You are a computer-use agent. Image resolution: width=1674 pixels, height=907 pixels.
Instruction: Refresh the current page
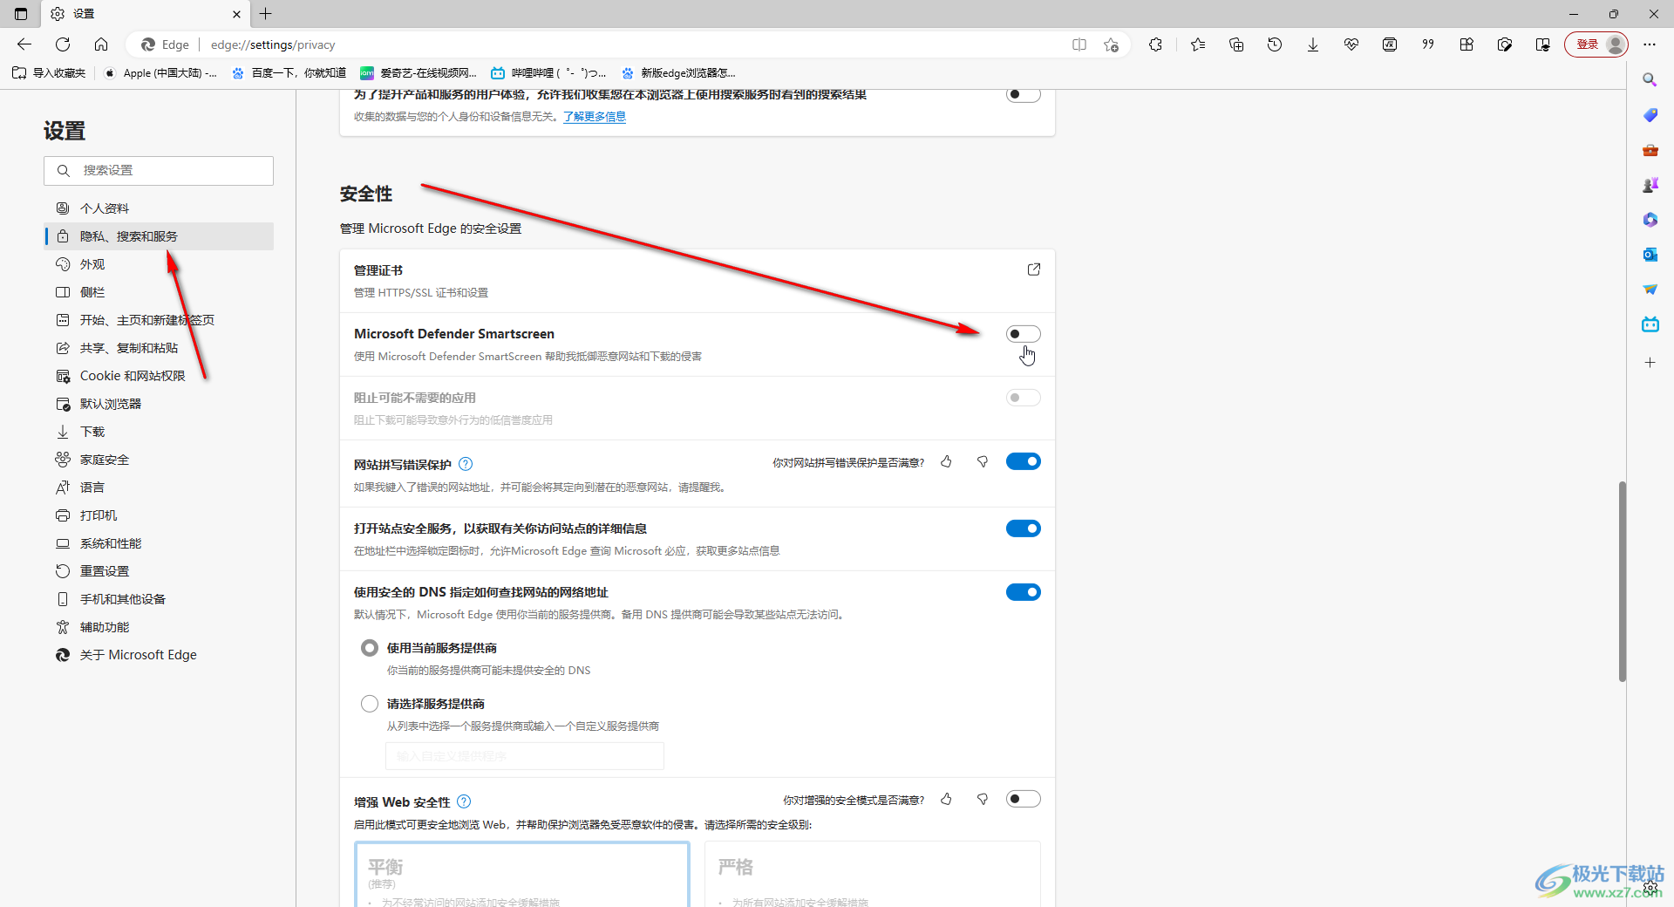(x=63, y=44)
